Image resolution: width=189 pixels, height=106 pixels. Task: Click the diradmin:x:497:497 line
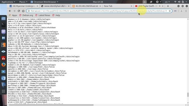coord(37,71)
